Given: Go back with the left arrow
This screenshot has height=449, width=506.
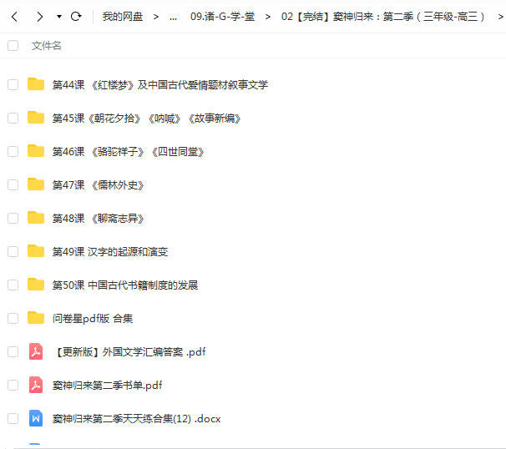Looking at the screenshot, I should point(14,16).
